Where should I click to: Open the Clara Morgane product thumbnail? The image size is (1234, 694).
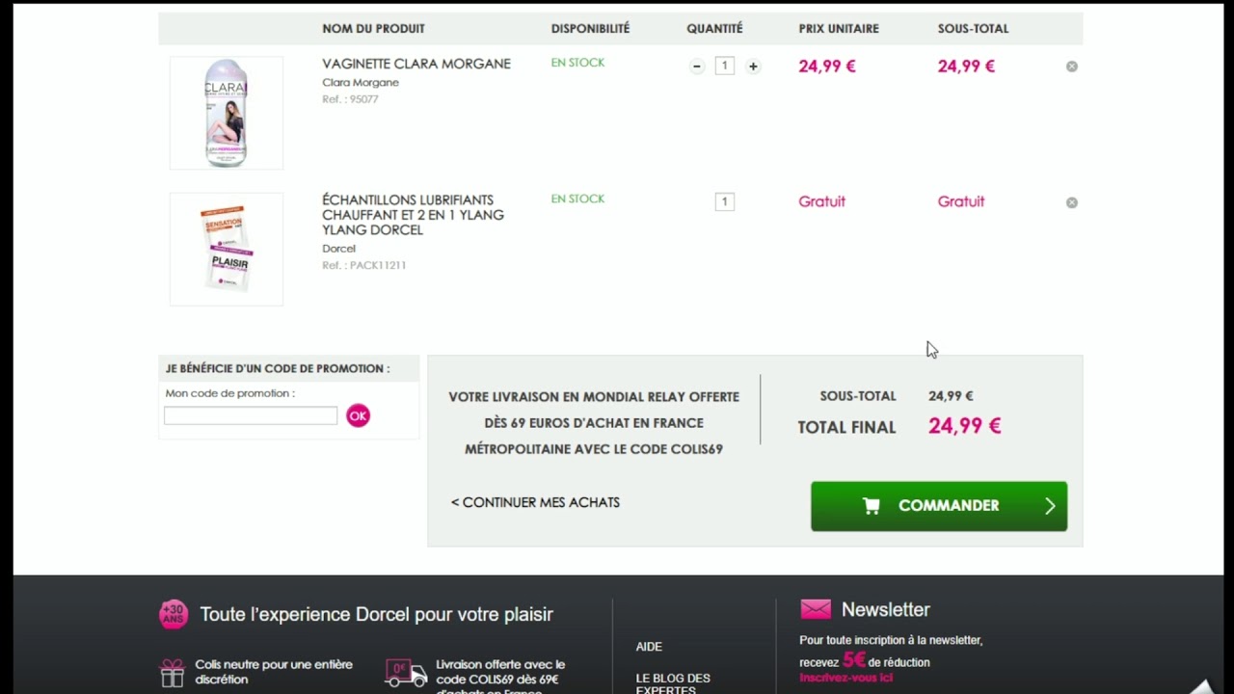point(227,113)
